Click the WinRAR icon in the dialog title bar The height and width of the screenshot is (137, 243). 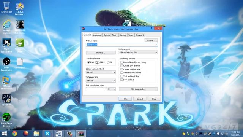tap(84, 29)
